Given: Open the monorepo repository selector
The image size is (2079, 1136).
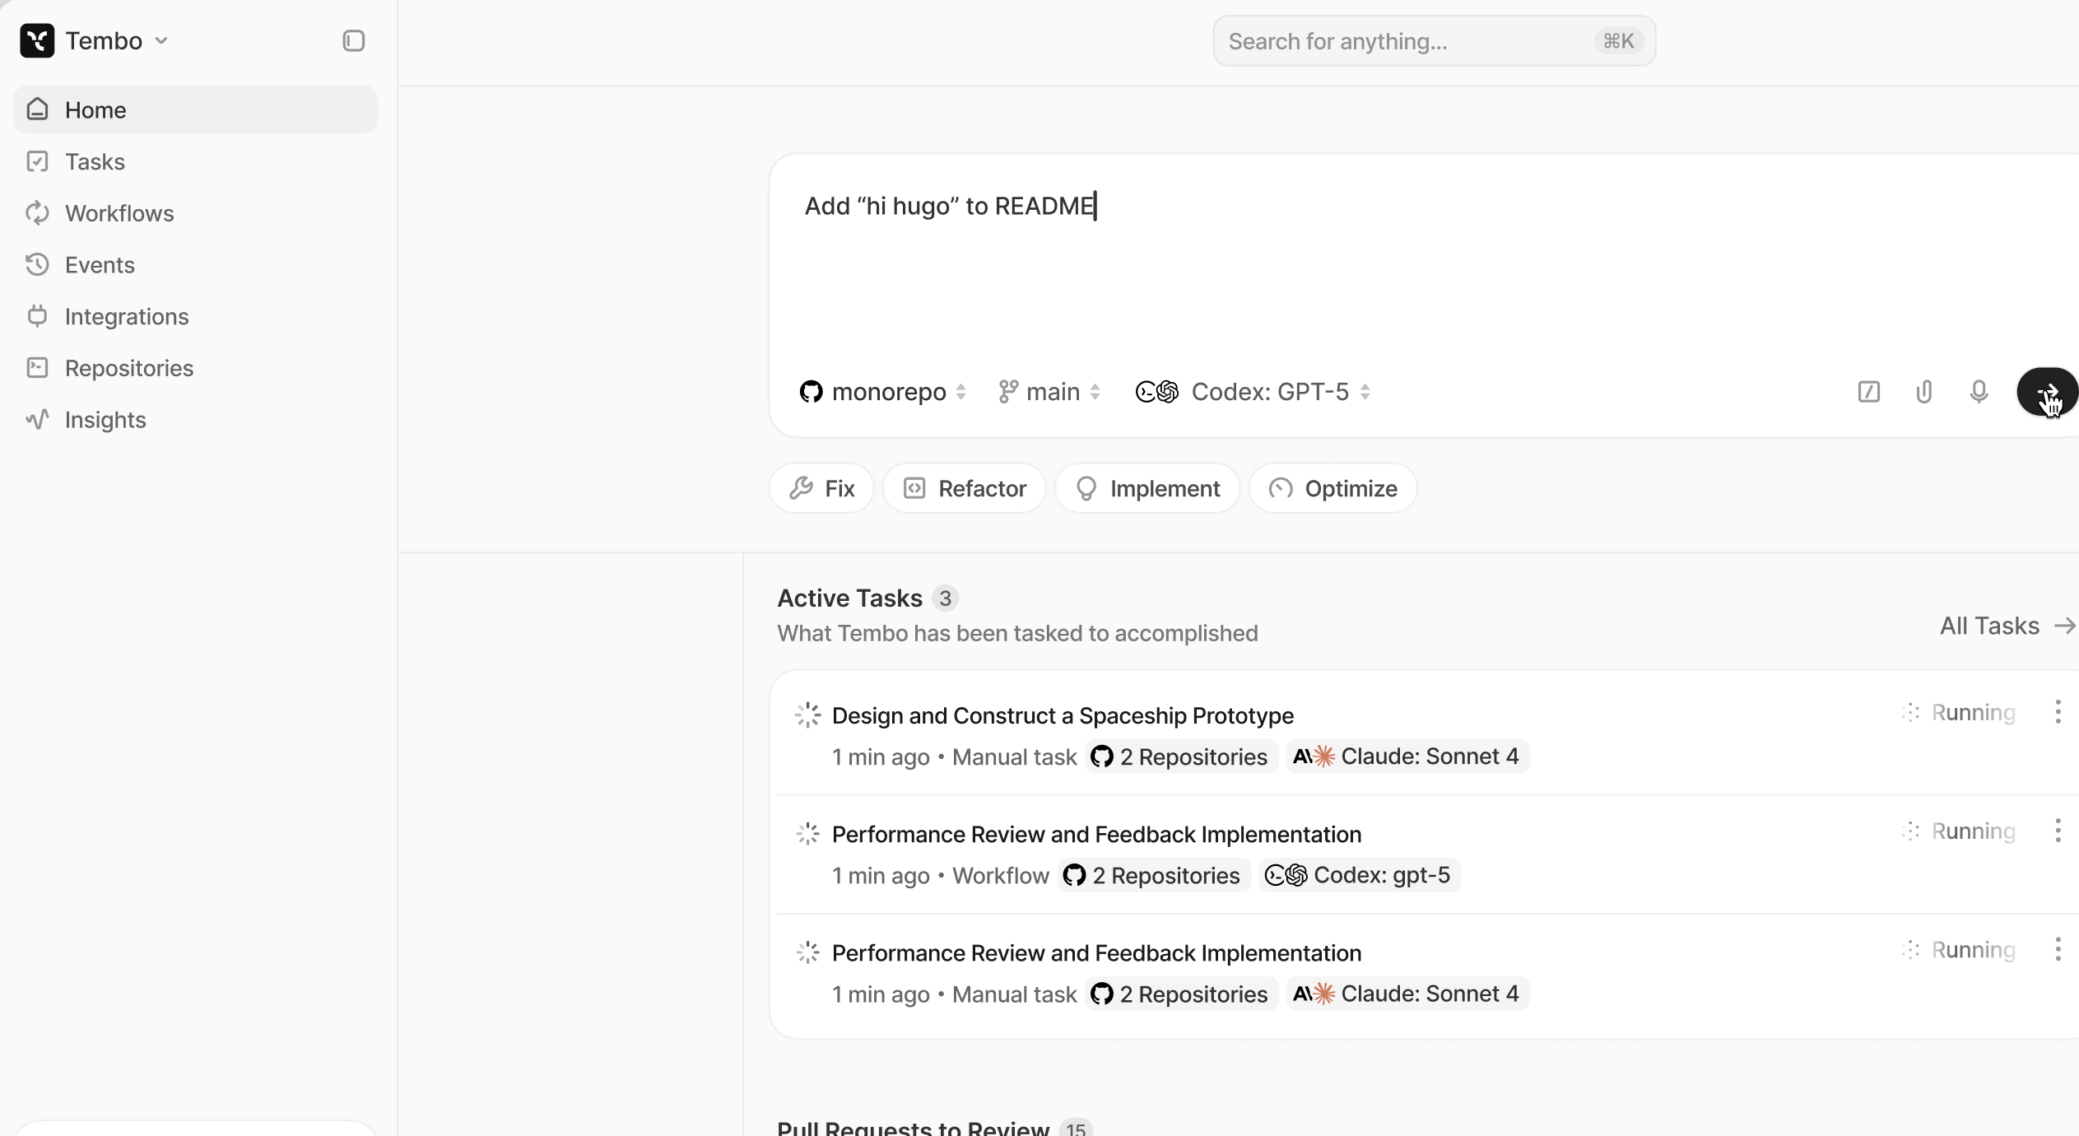Looking at the screenshot, I should (882, 392).
